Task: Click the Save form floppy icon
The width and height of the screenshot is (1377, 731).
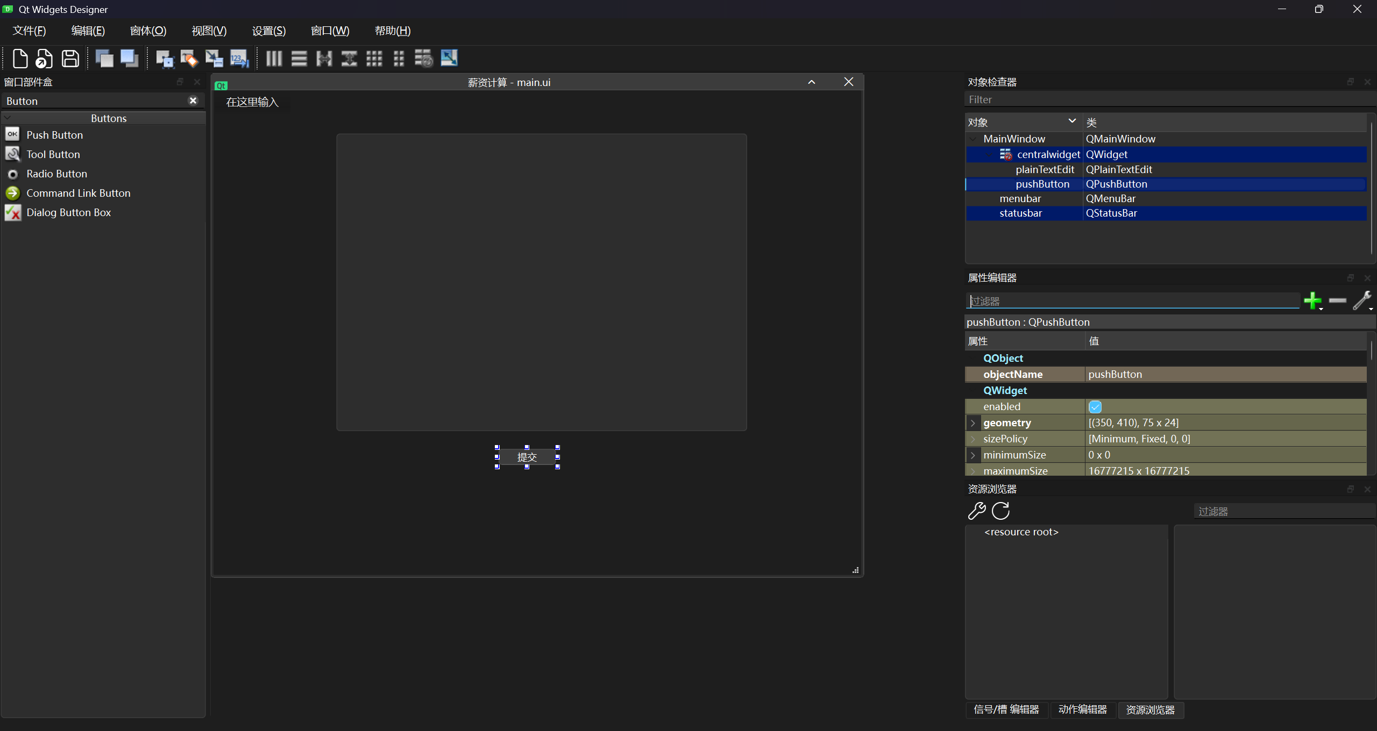Action: pos(70,58)
